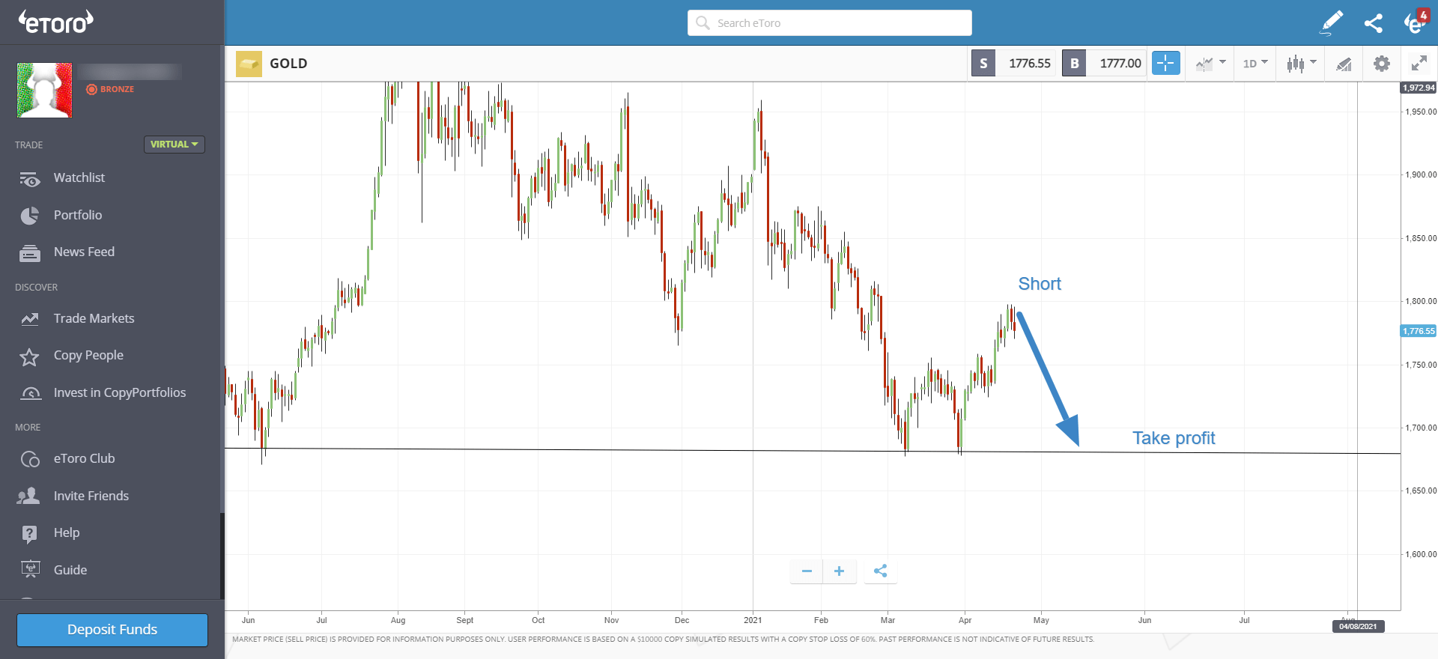Viewport: 1438px width, 659px height.
Task: Click the BRONZE membership badge
Action: point(110,89)
